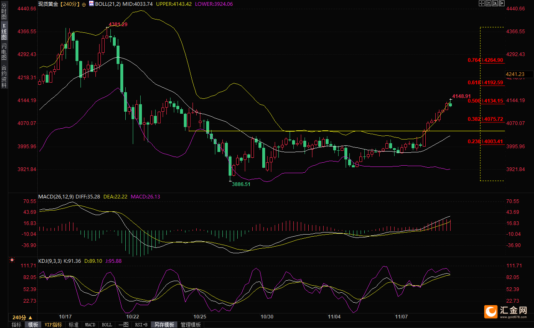Viewport: 534px width, 328px height.
Task: Click the 3886.51 low price marker
Action: [241, 184]
